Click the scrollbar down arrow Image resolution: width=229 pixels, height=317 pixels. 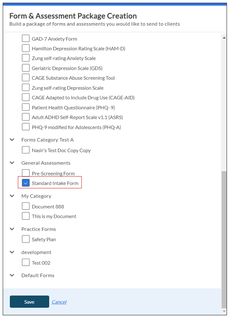(224, 311)
